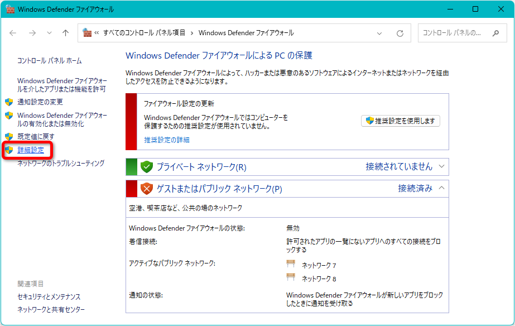Click title bar firewall app icon

pos(10,9)
